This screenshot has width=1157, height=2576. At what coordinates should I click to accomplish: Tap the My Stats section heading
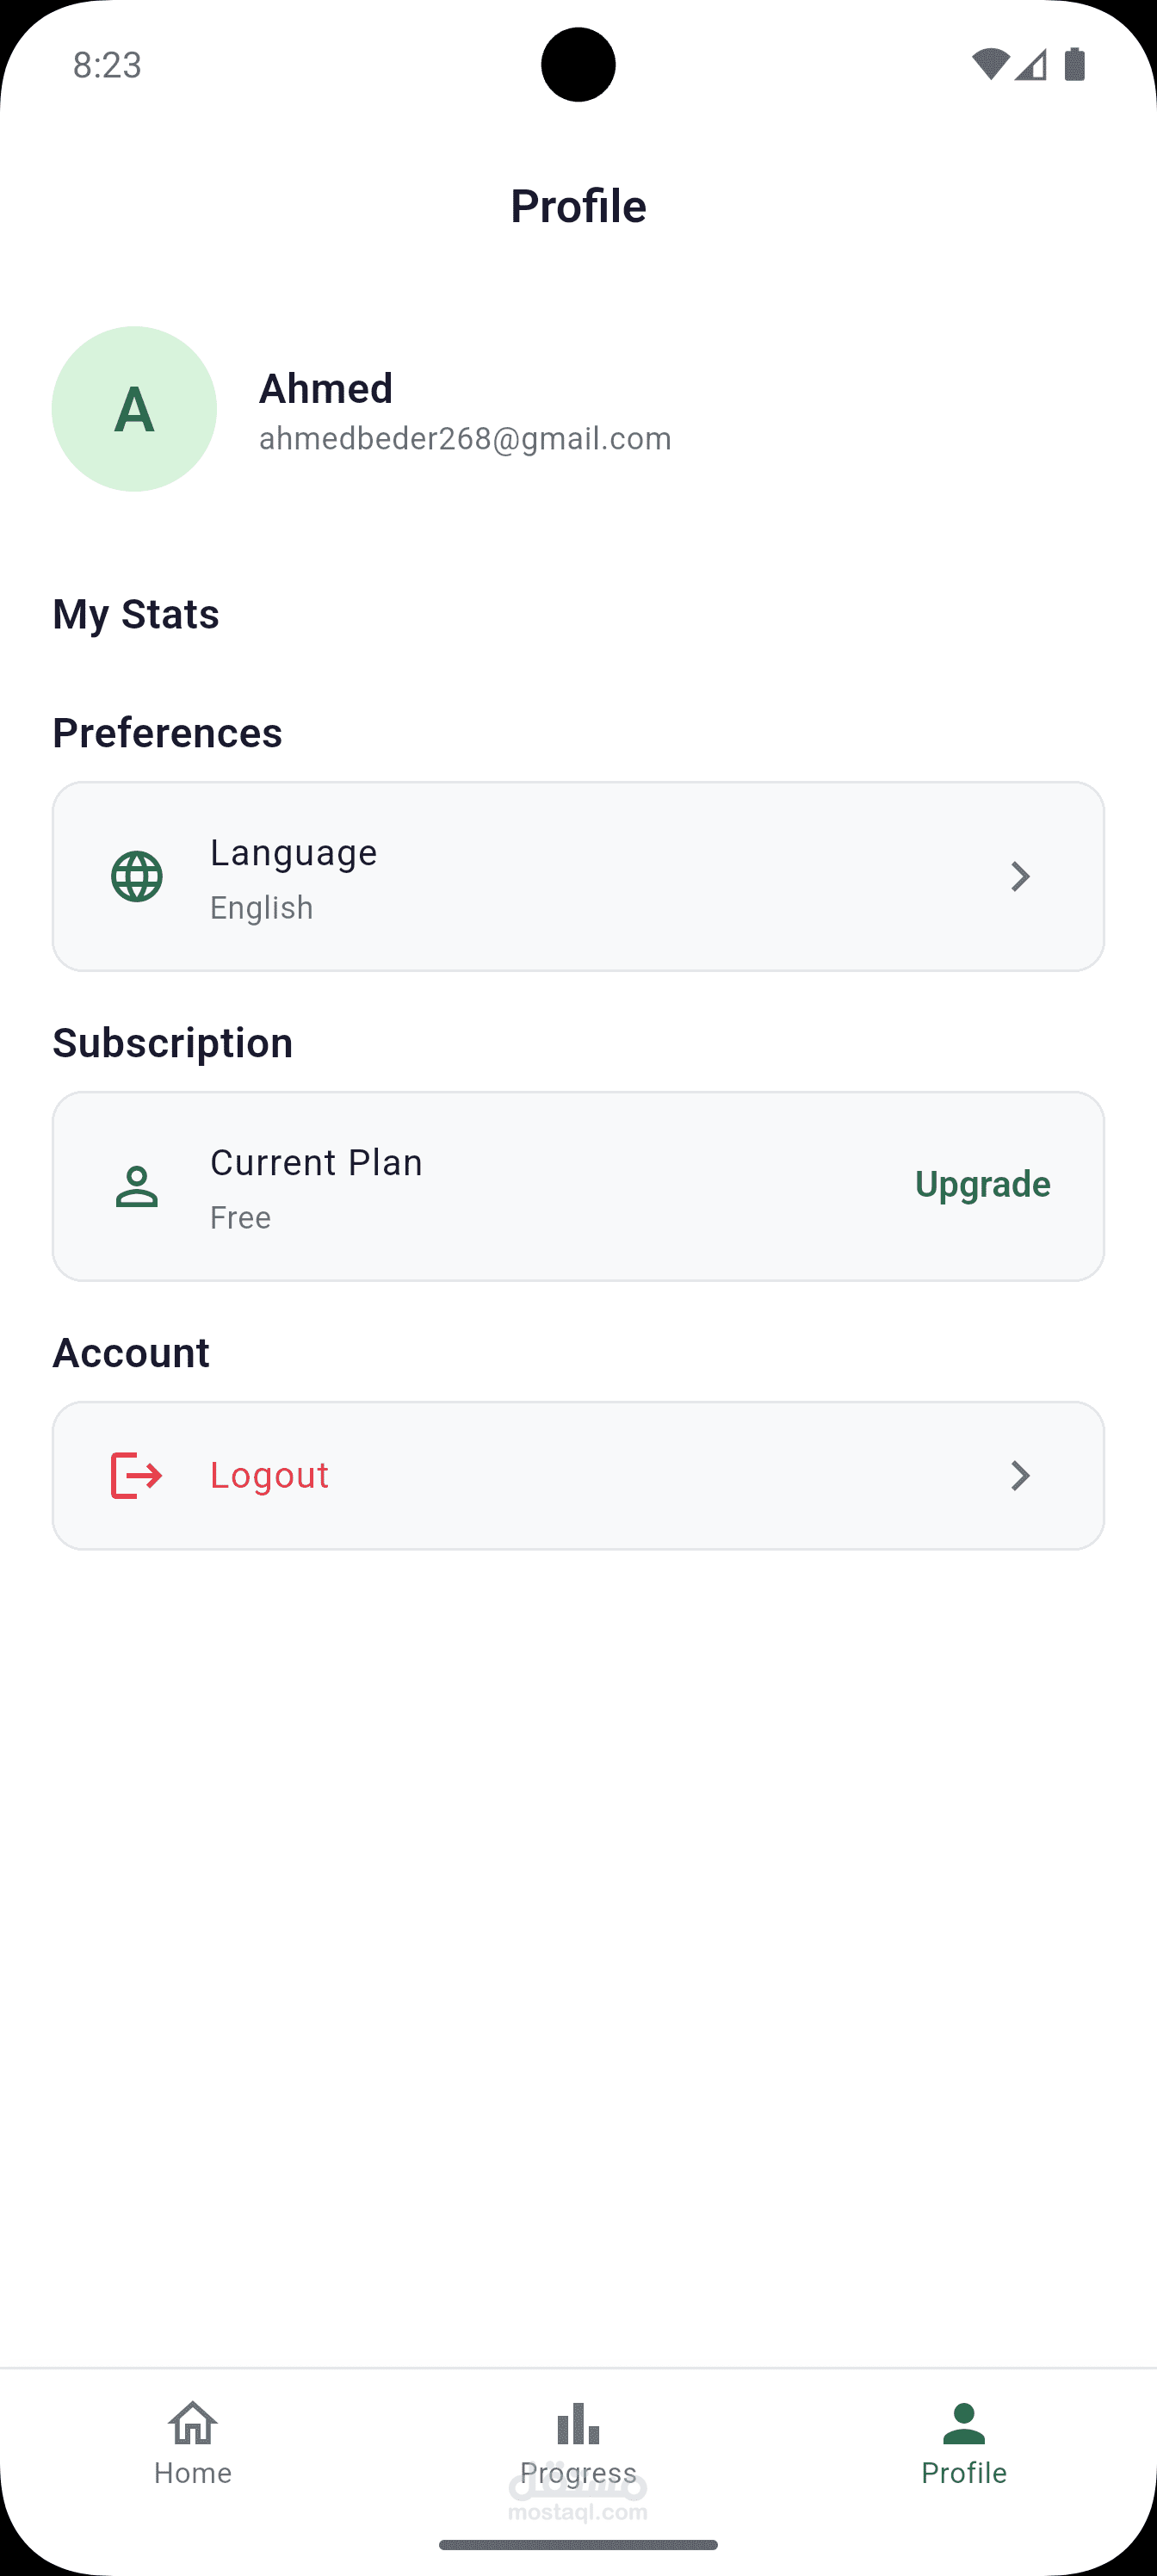pos(136,614)
